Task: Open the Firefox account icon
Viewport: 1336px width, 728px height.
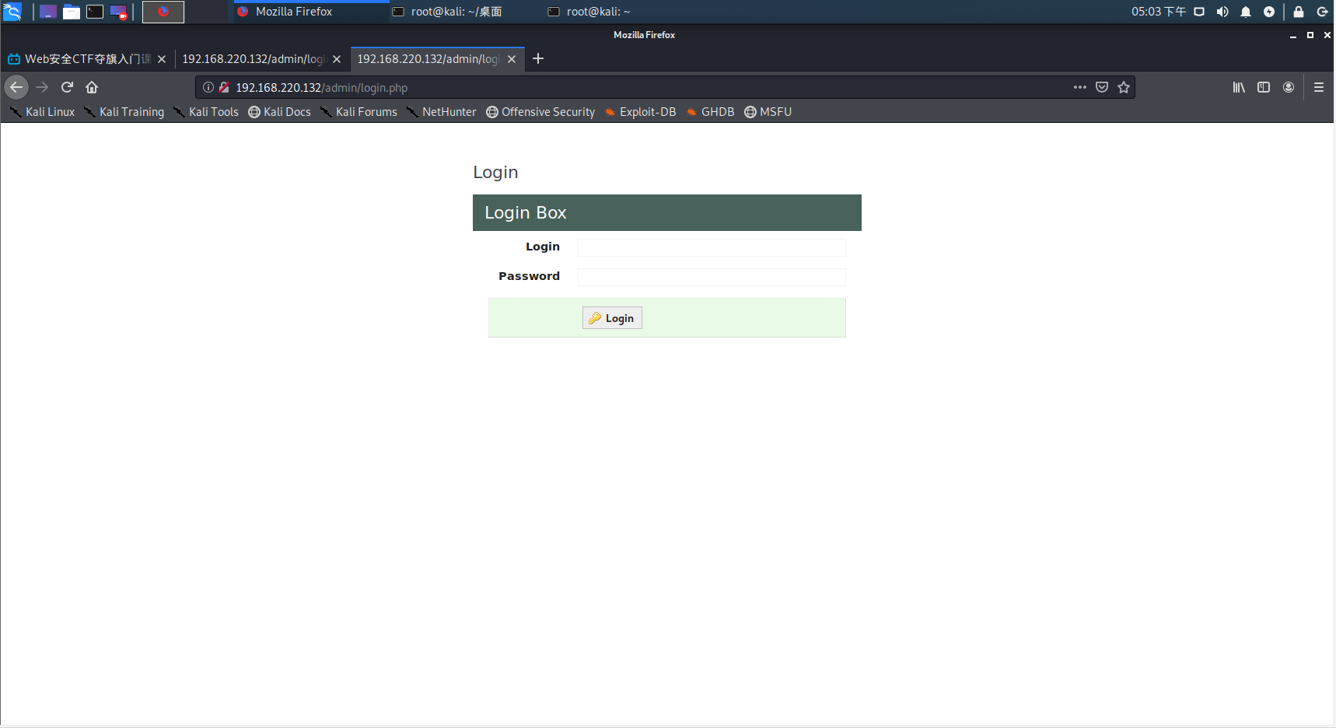Action: click(1289, 87)
